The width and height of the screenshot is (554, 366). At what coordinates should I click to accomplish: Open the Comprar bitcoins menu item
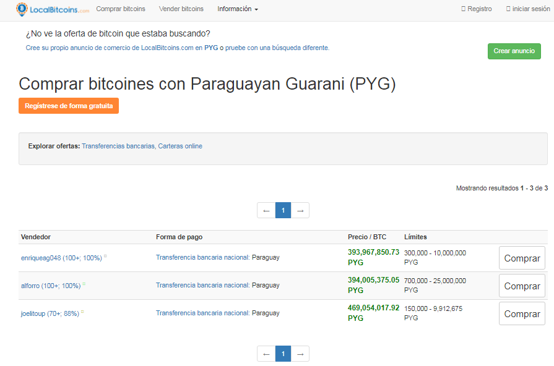pos(121,9)
